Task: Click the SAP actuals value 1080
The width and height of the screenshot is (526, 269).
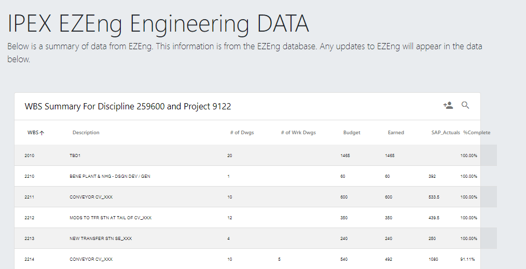Action: click(434, 259)
